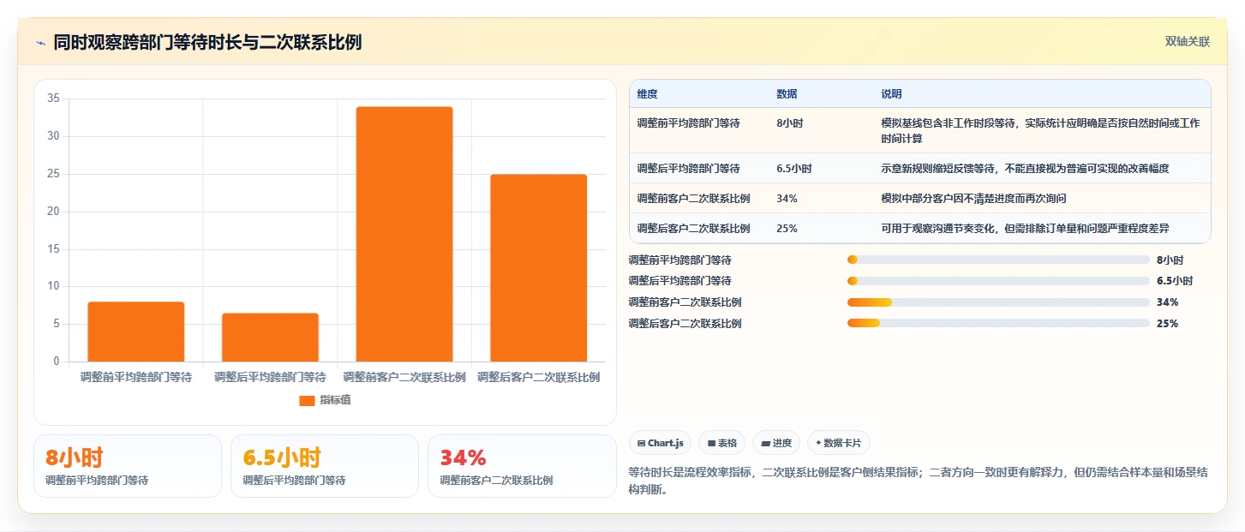This screenshot has width=1245, height=532.
Task: Click the y-axis tick label 35
Action: [53, 99]
